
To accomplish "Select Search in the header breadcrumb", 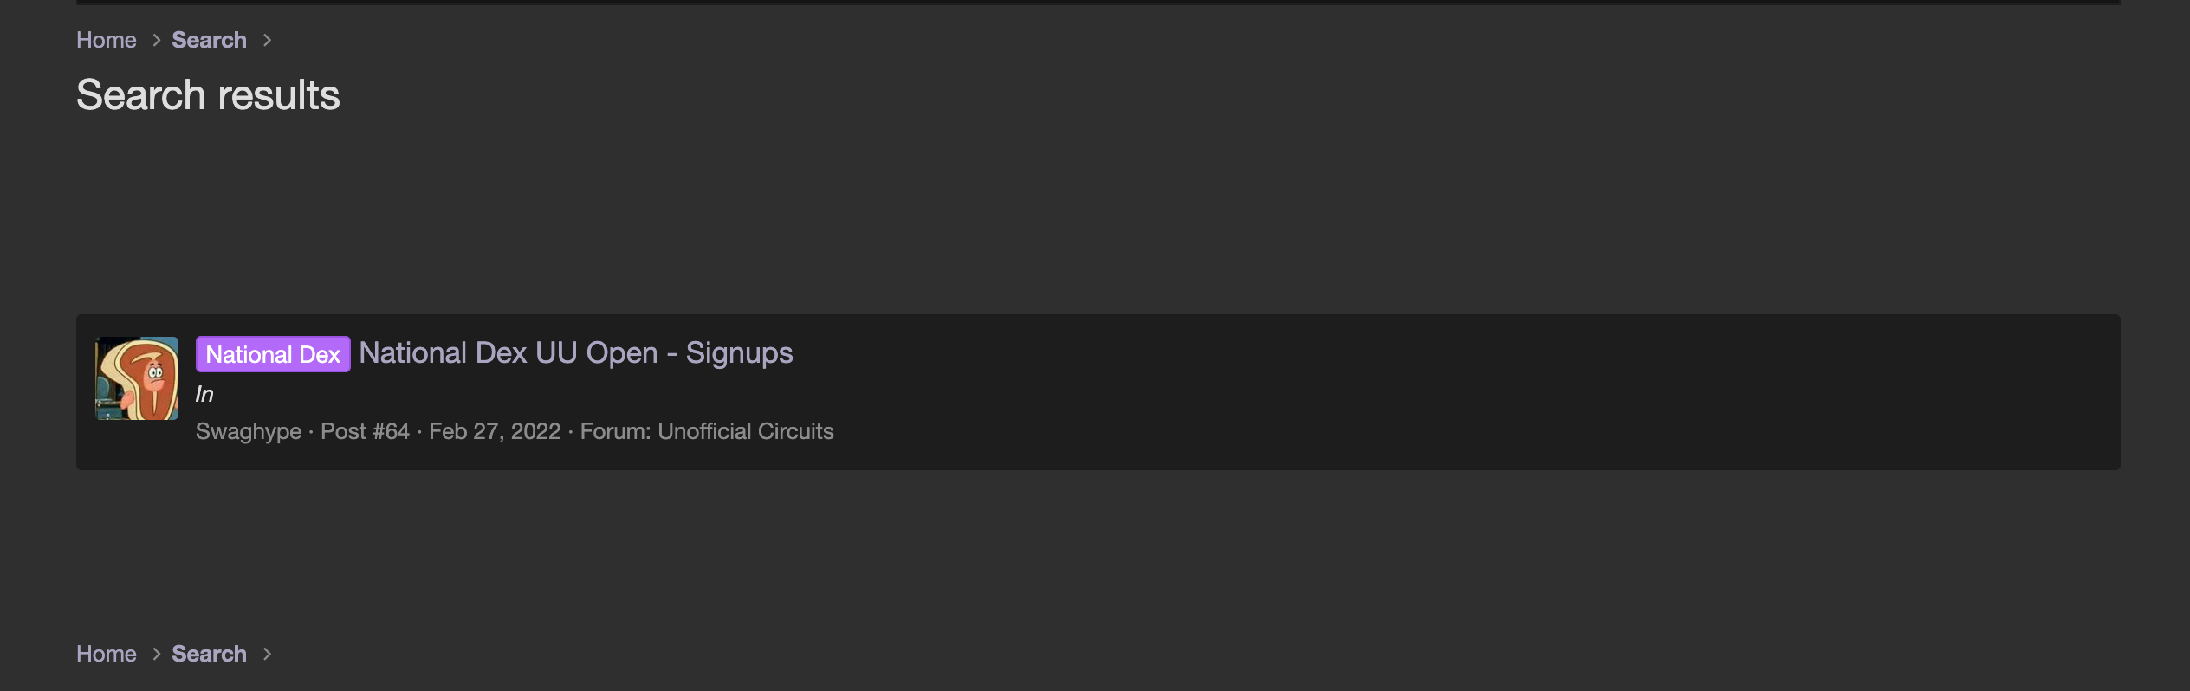I will (x=209, y=40).
